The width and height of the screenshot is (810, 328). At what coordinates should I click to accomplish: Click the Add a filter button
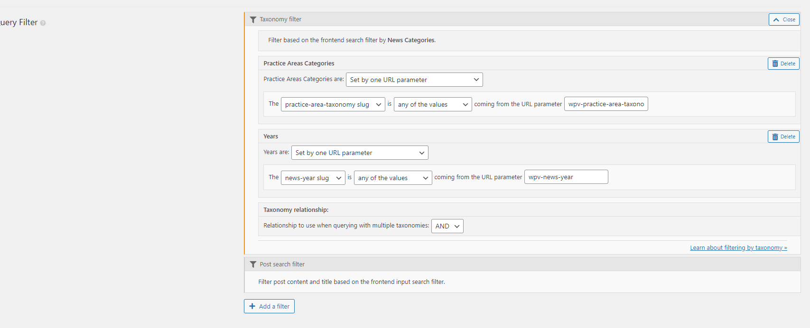pyautogui.click(x=269, y=306)
